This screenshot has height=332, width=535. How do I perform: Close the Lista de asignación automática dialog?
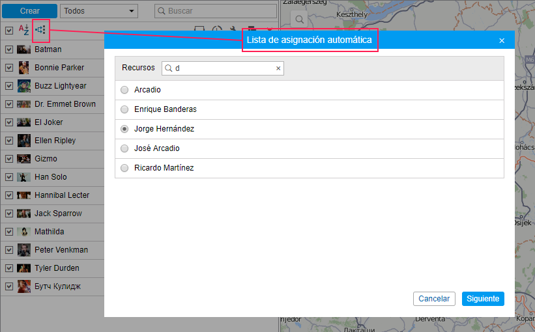pyautogui.click(x=502, y=40)
